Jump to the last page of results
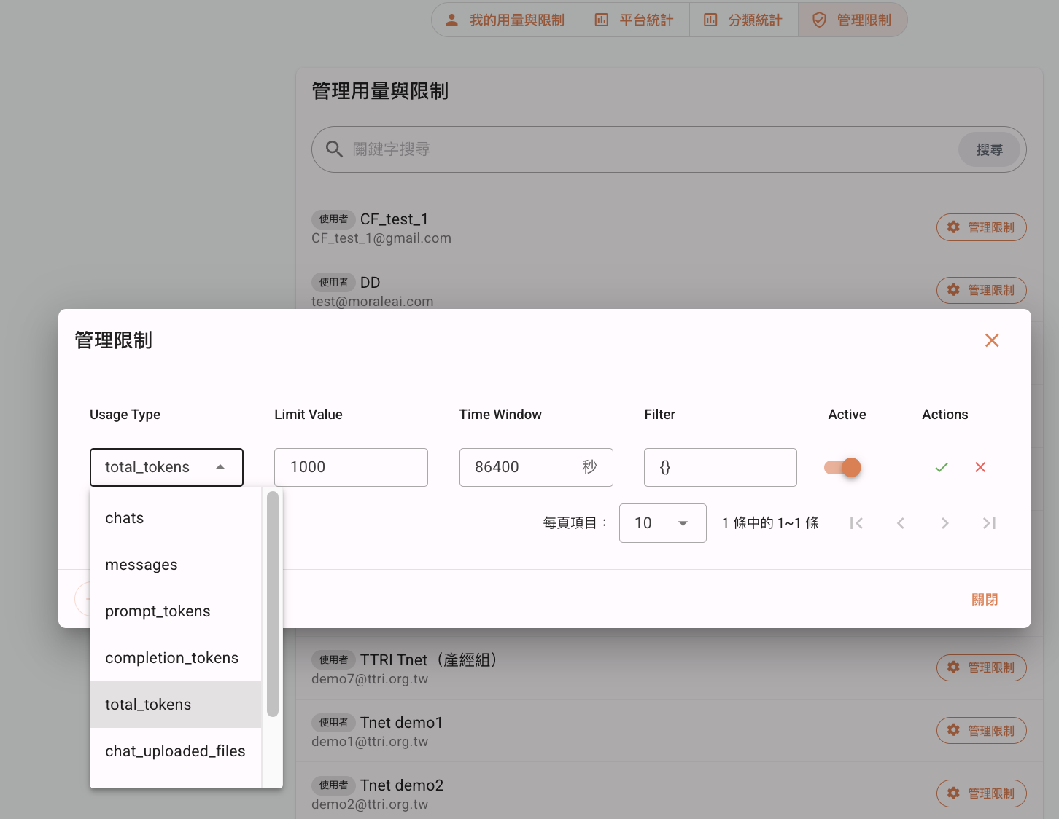1059x819 pixels. click(x=989, y=523)
